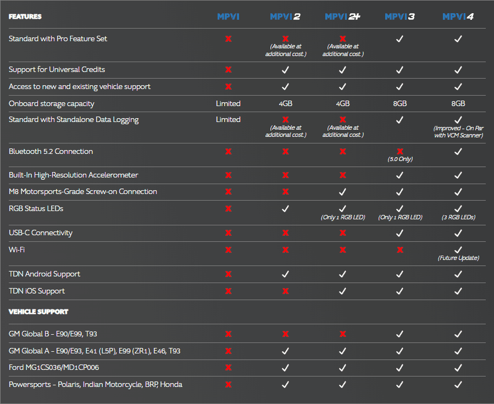Click the MPVI2+ column header logo

342,17
